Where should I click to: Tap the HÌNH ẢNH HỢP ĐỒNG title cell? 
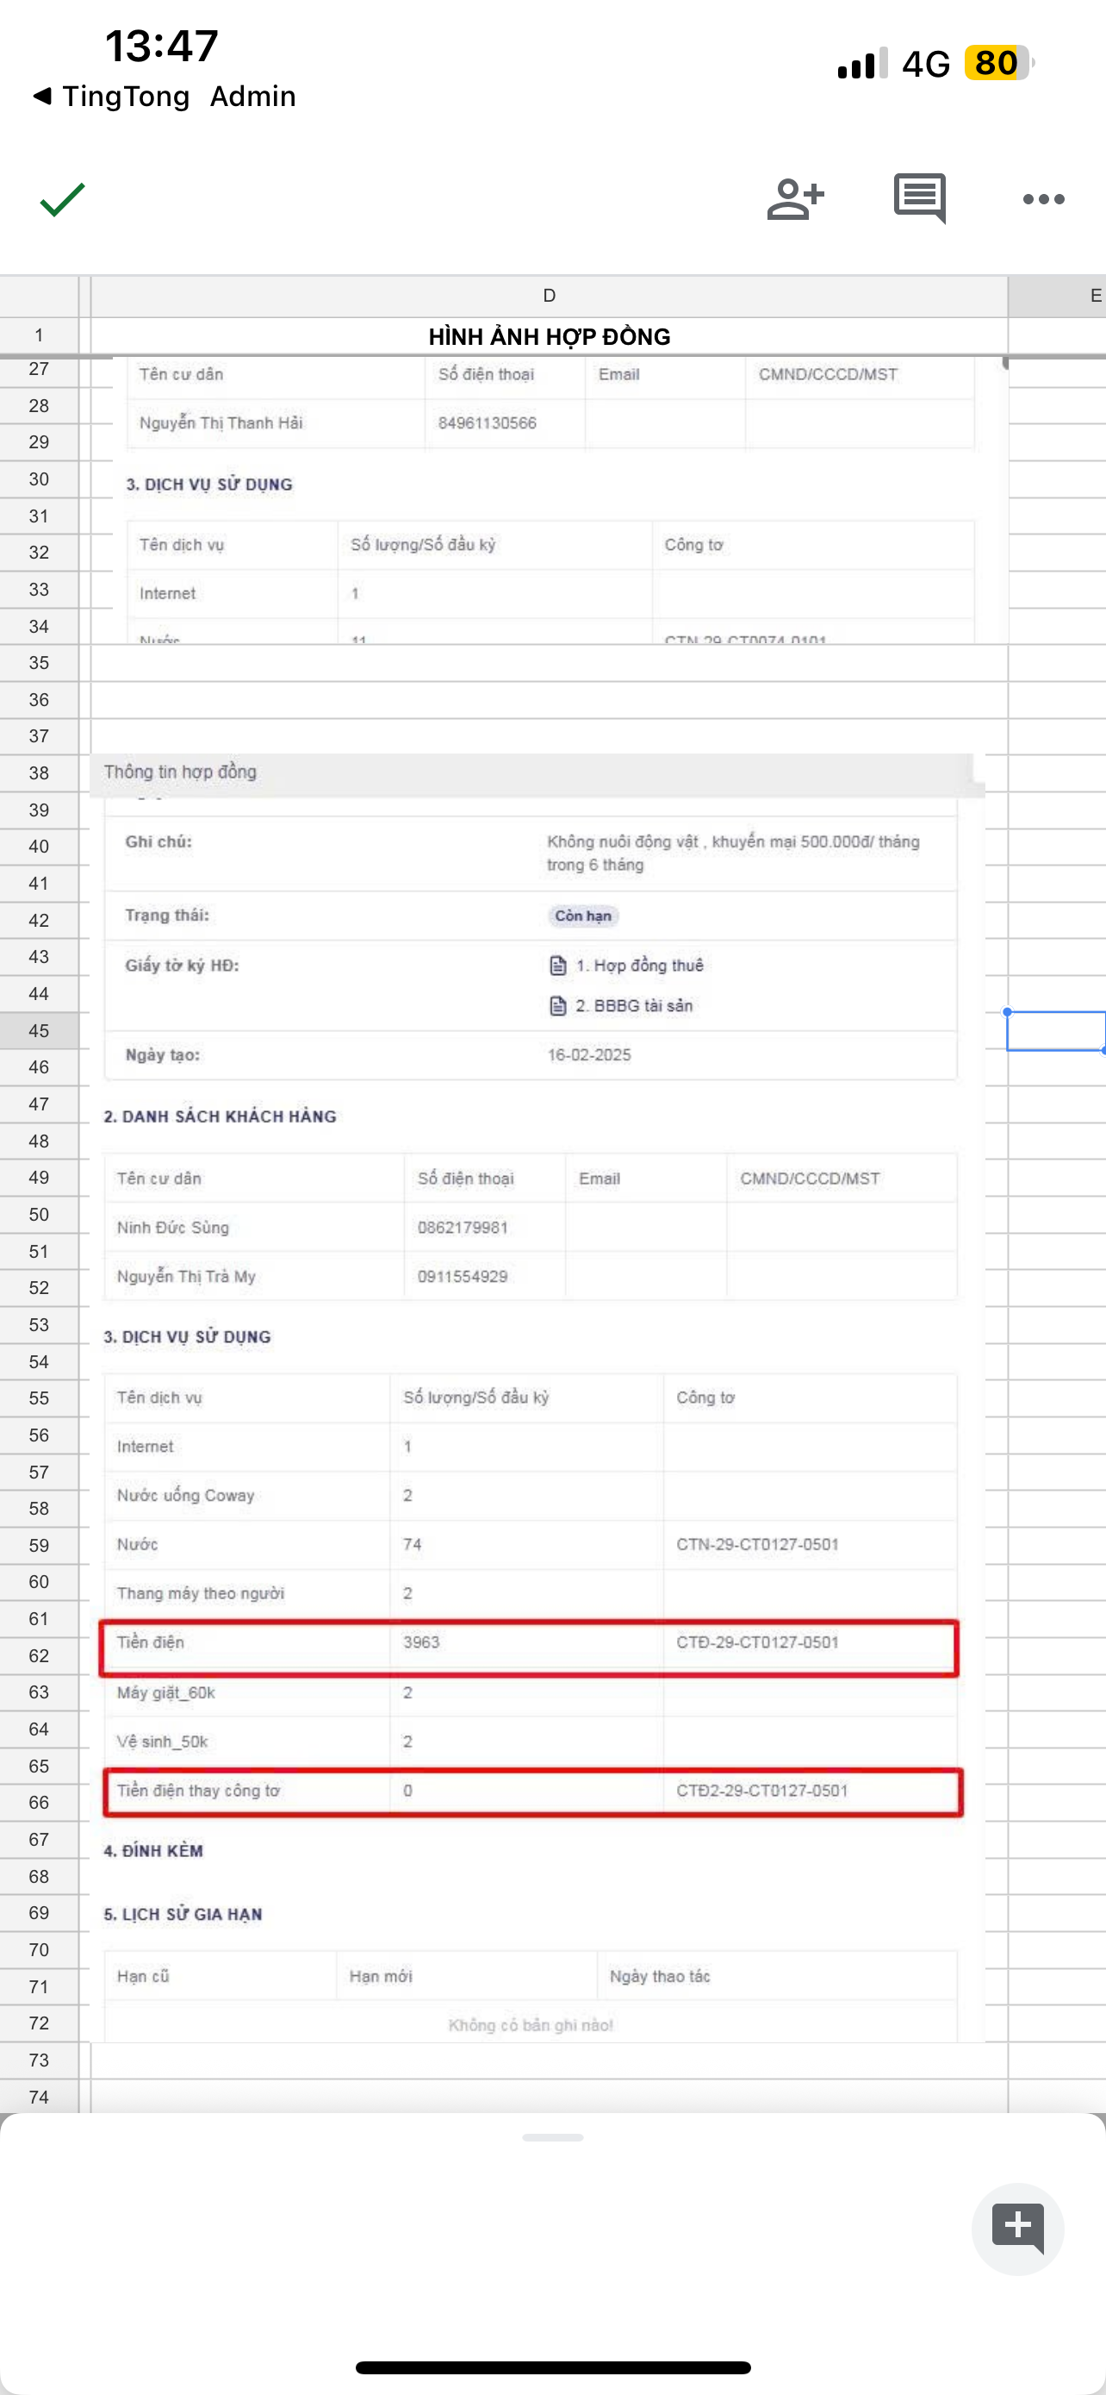click(549, 336)
